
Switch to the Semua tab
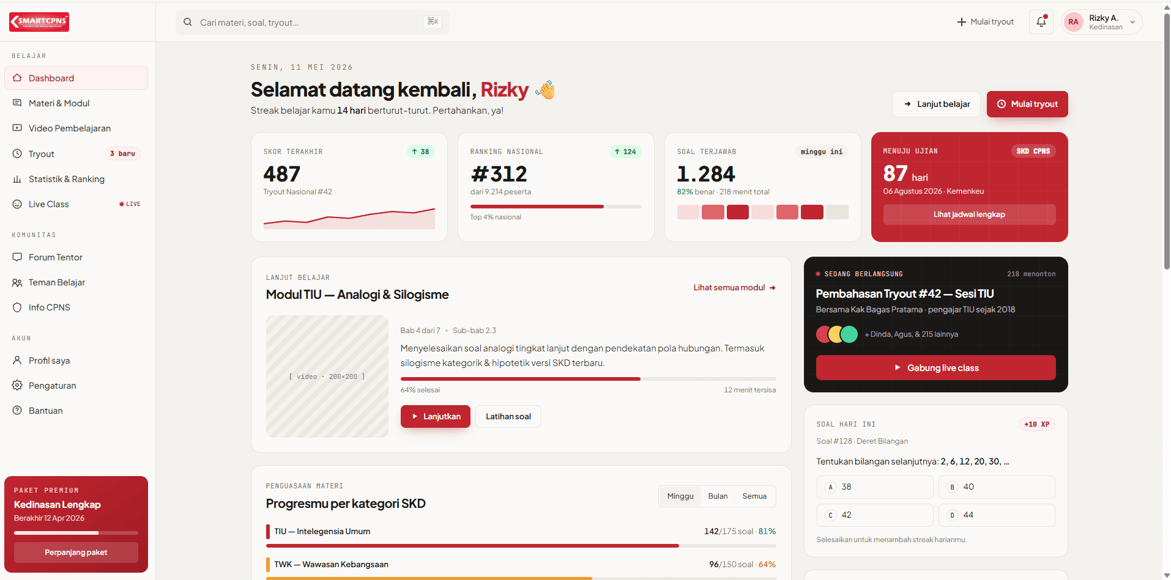pos(754,496)
